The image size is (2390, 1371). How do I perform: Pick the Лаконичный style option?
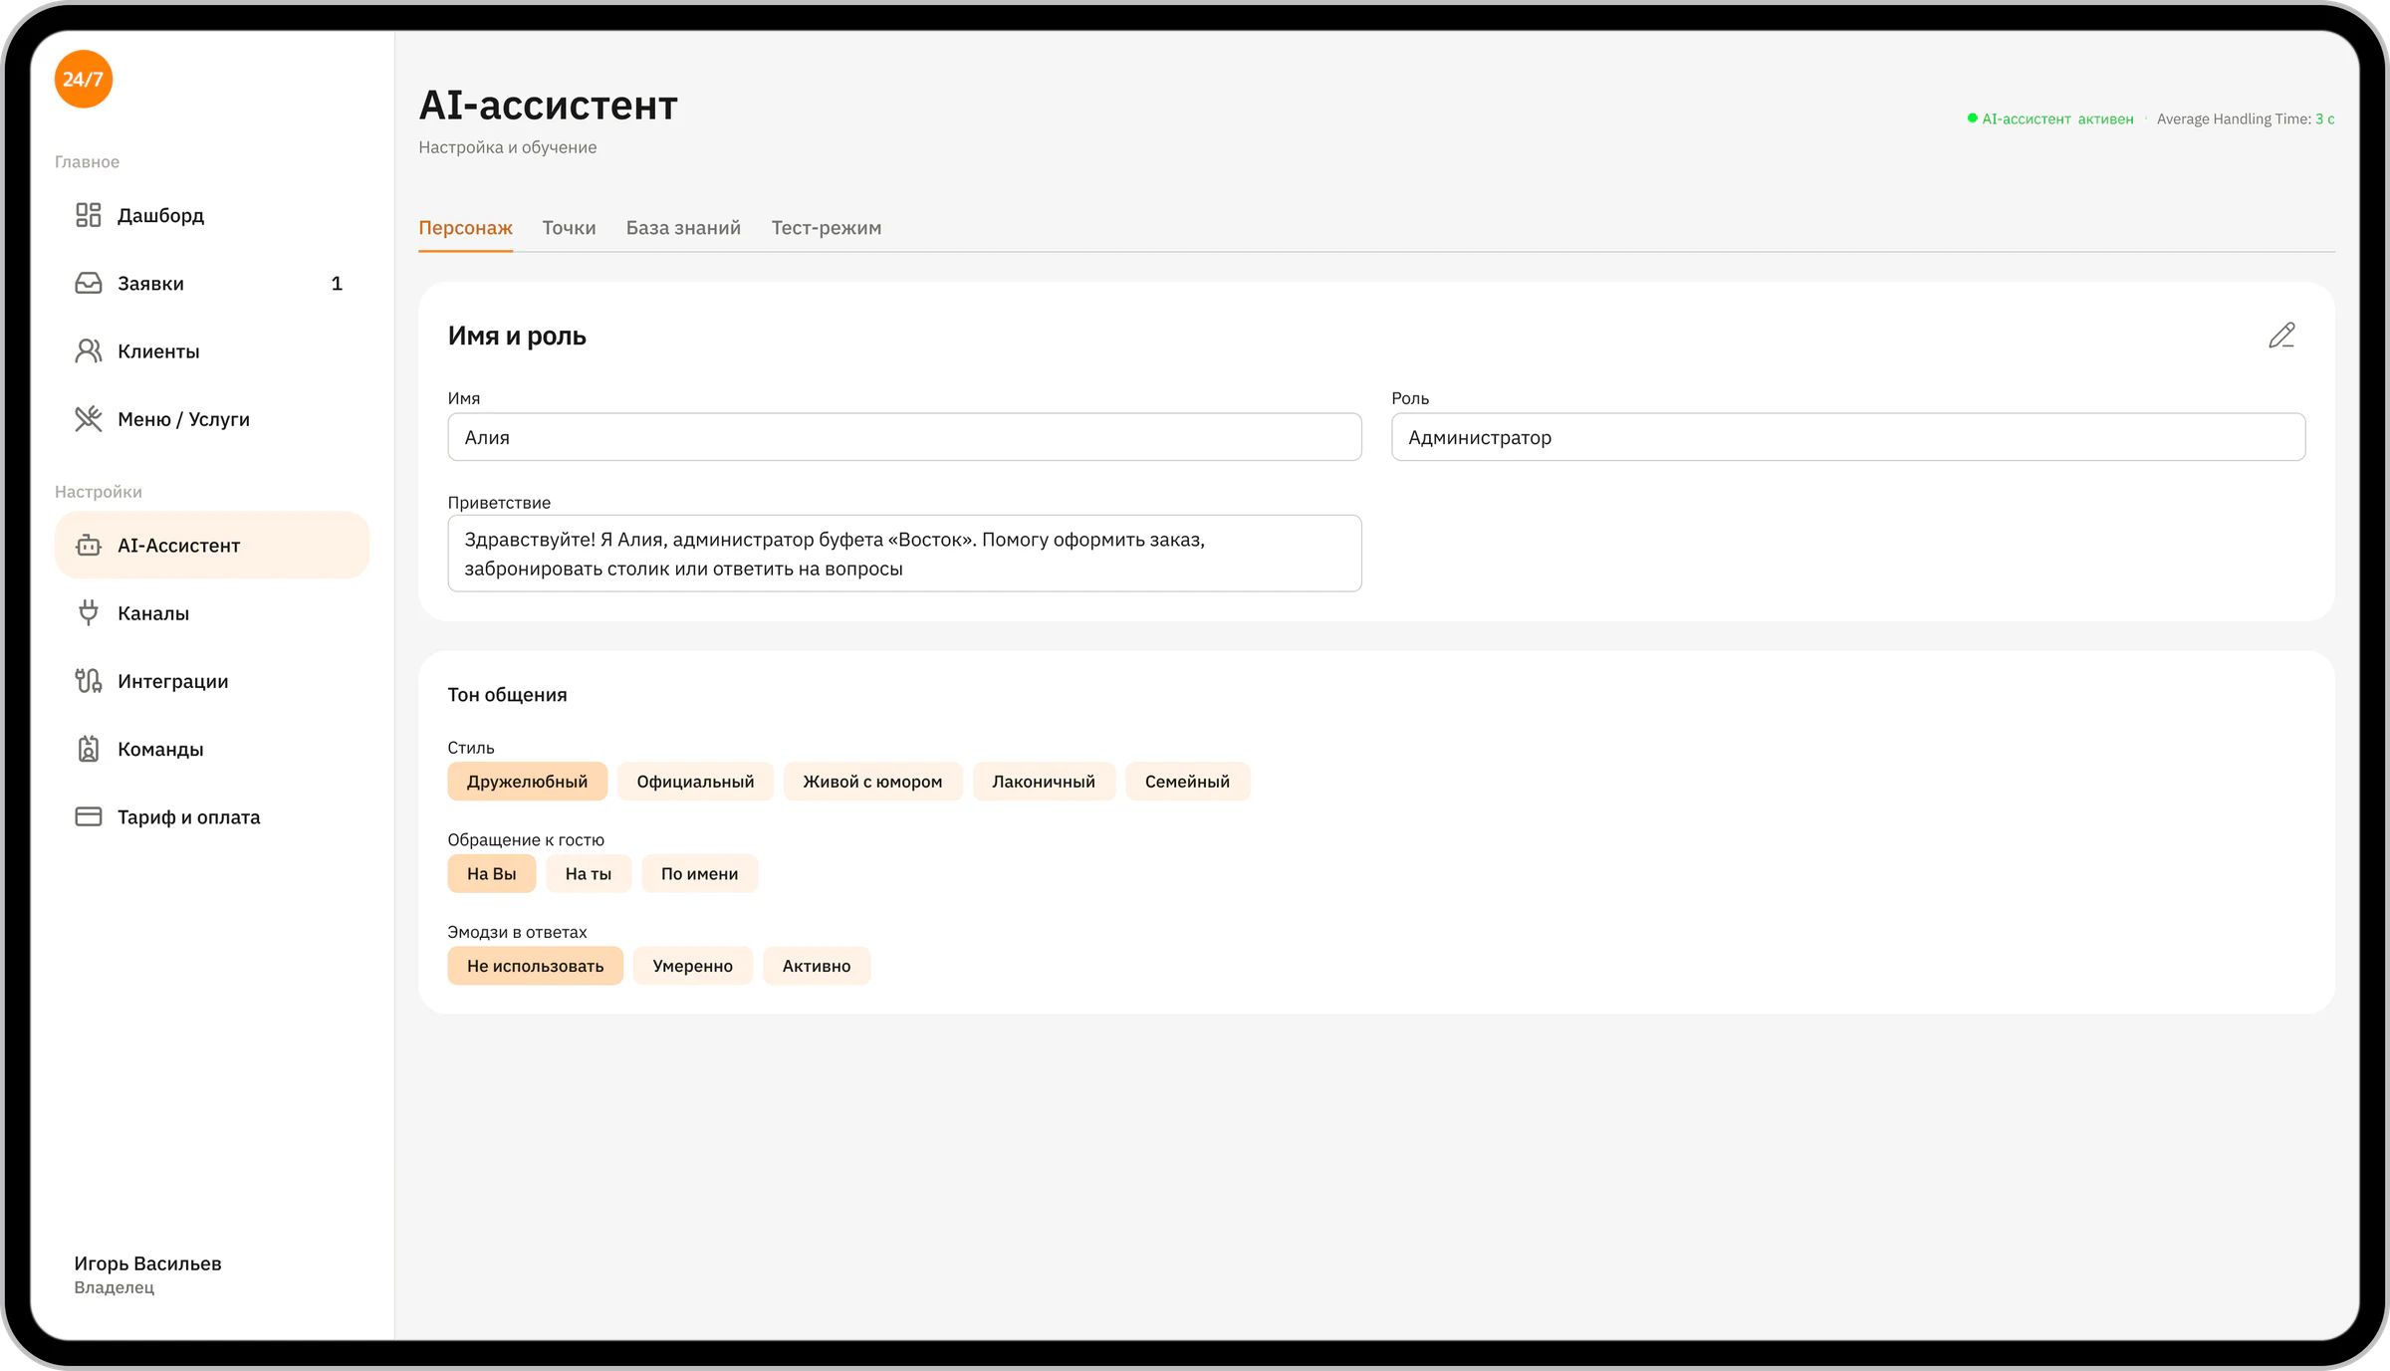point(1044,782)
